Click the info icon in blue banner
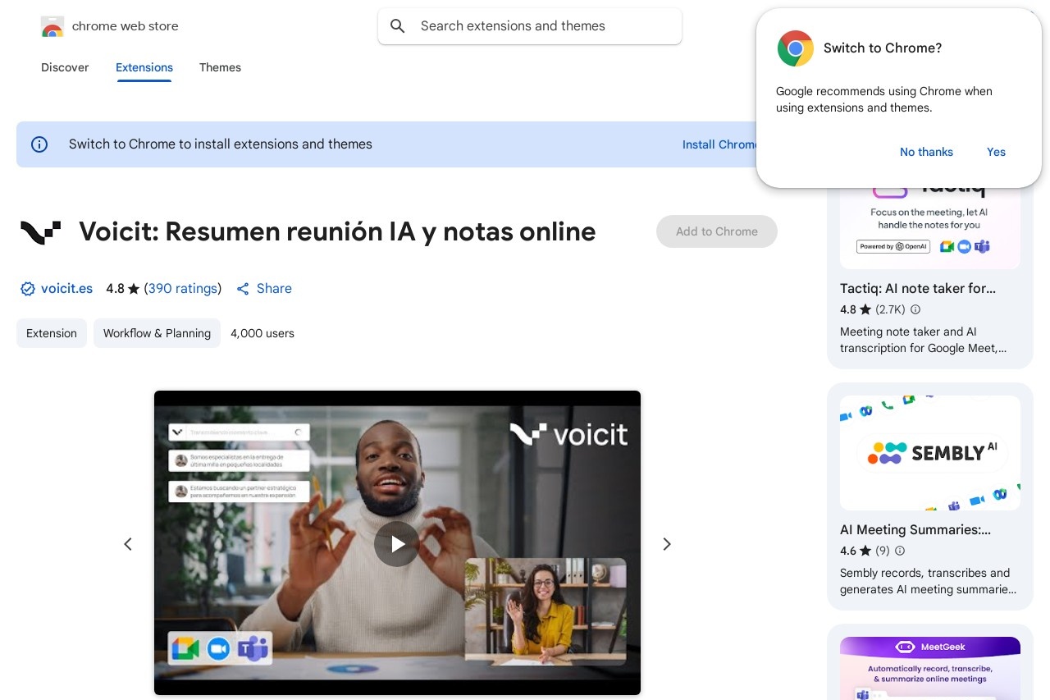Viewport: 1050px width, 700px height. (x=39, y=144)
